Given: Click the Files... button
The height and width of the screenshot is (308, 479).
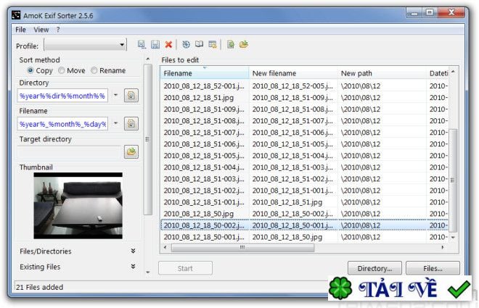Looking at the screenshot, I should pyautogui.click(x=433, y=268).
